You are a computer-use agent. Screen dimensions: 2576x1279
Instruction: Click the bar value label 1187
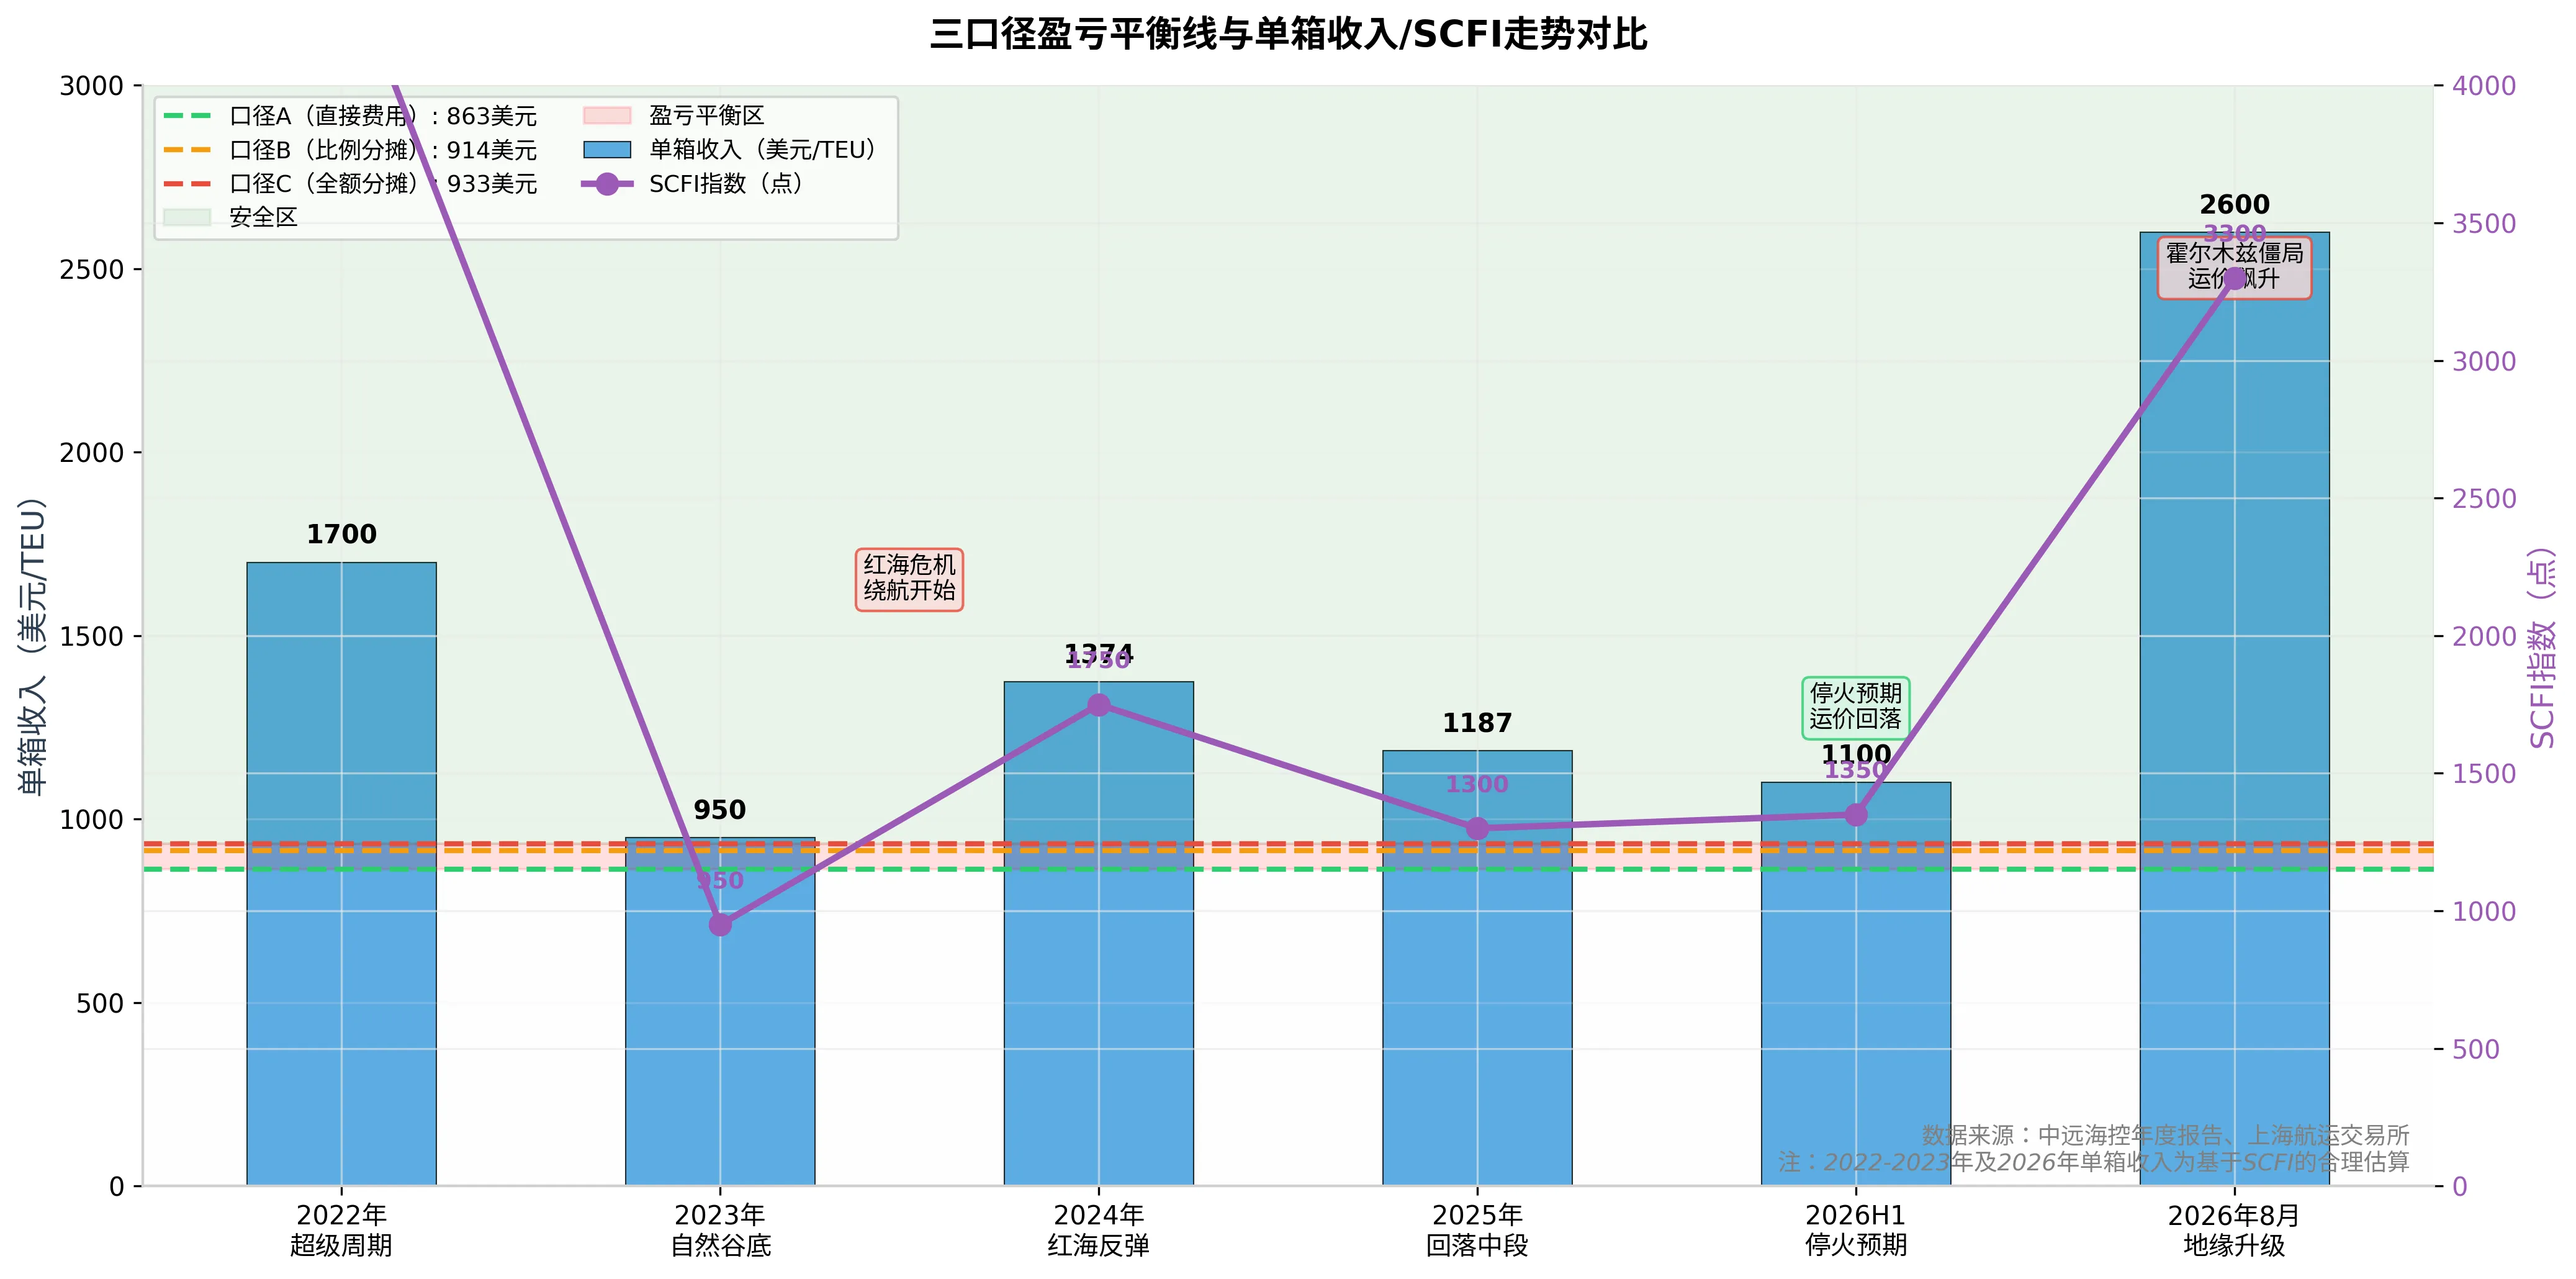(x=1477, y=723)
